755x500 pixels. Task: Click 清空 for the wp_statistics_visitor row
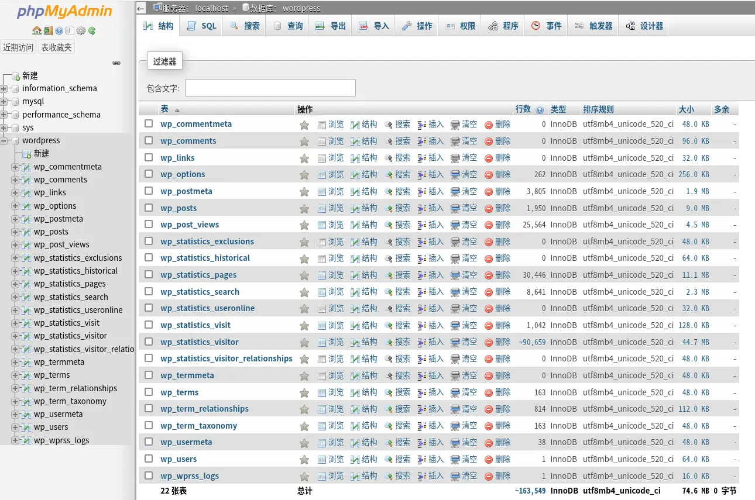pos(464,342)
